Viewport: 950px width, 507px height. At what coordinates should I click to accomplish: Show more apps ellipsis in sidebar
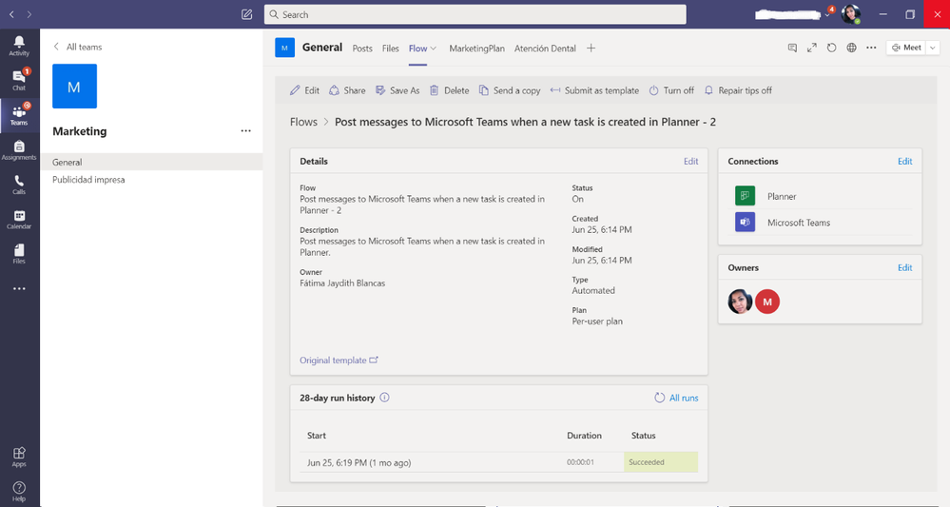coord(19,288)
